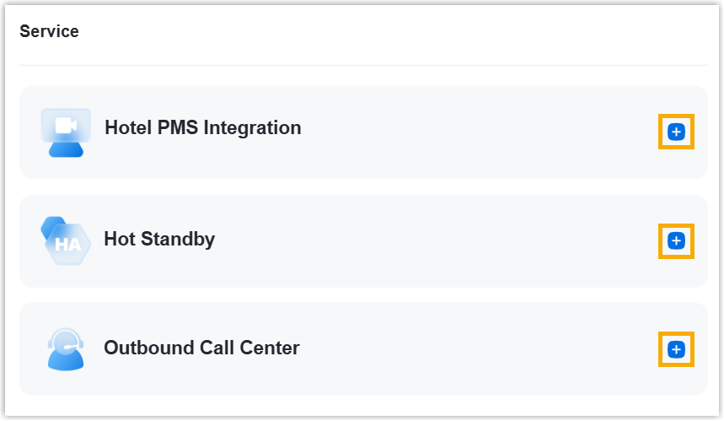724x421 pixels.
Task: Select the "Hotel PMS Integration" title
Action: click(x=202, y=128)
